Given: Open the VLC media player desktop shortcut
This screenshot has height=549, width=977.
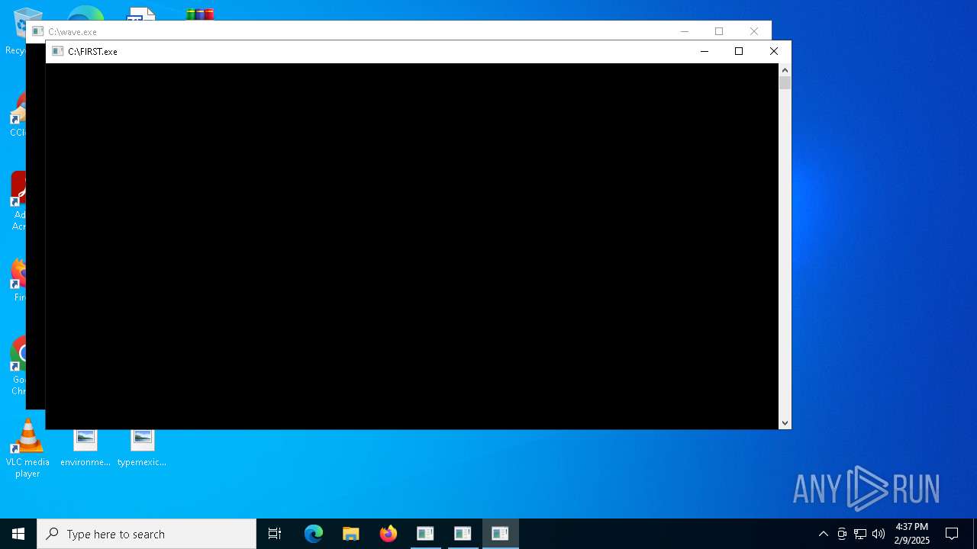Looking at the screenshot, I should tap(27, 448).
